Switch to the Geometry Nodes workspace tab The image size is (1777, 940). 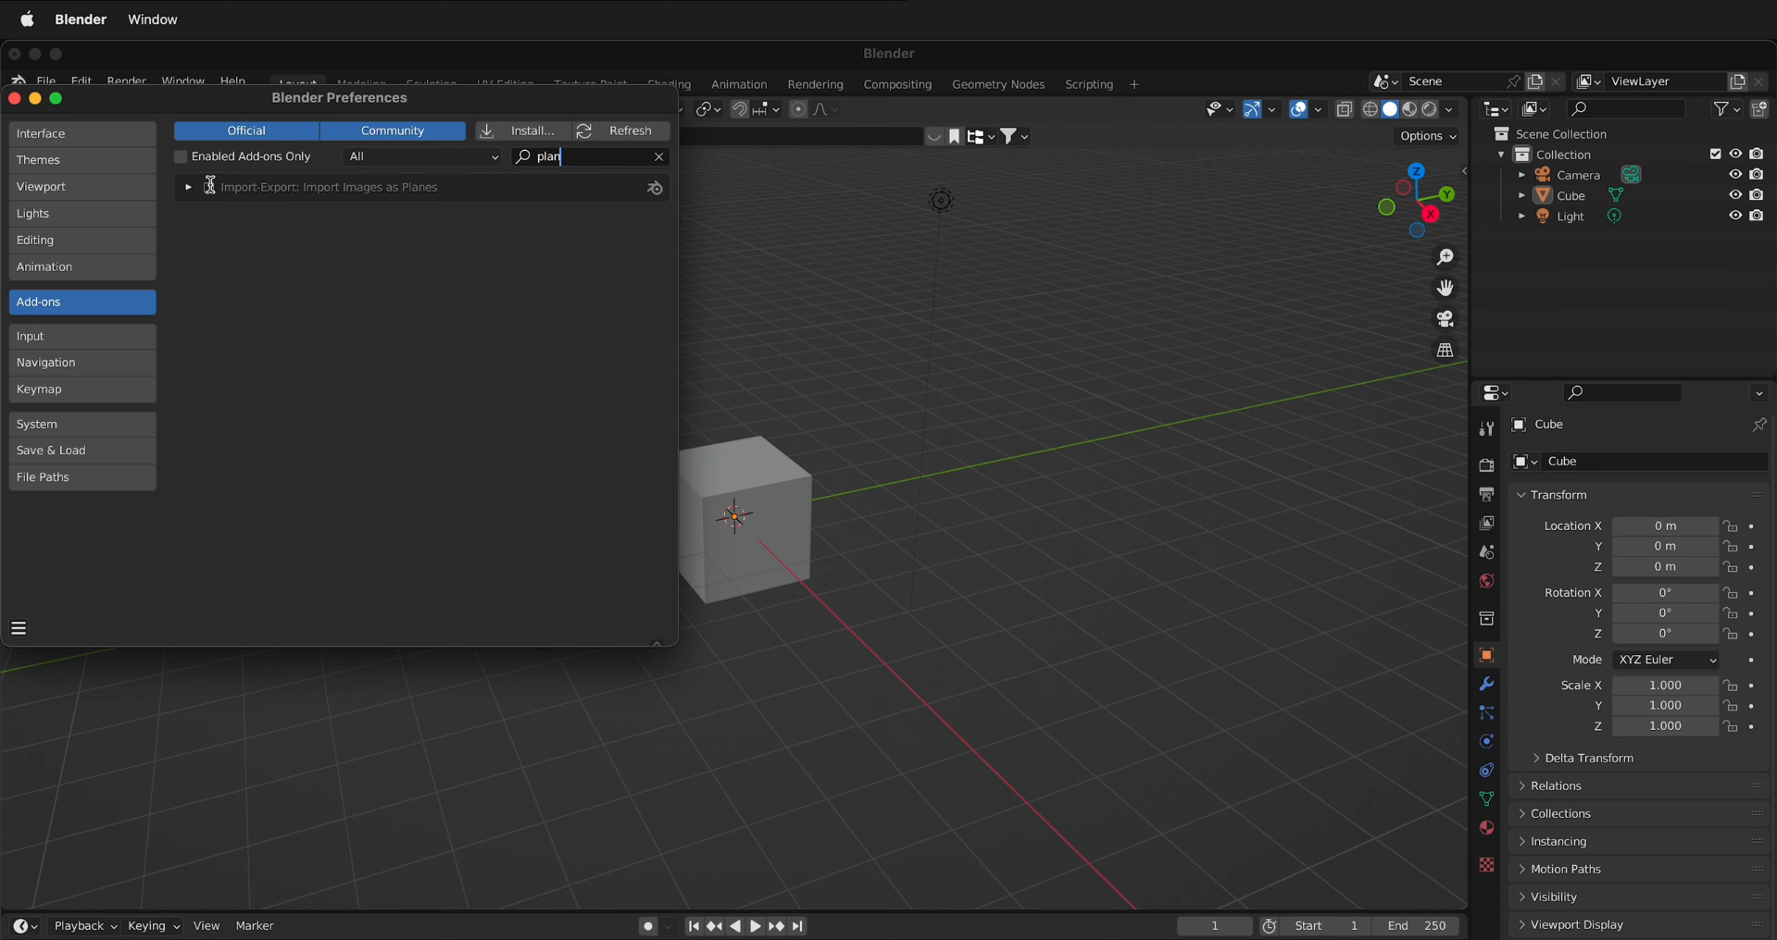click(x=998, y=84)
